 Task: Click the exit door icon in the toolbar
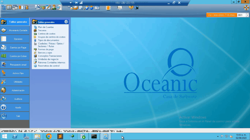[x=136, y=7]
